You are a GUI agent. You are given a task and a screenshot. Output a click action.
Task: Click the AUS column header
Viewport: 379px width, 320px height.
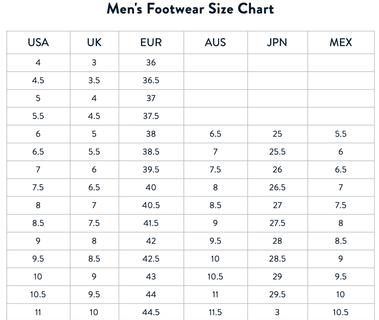point(216,42)
